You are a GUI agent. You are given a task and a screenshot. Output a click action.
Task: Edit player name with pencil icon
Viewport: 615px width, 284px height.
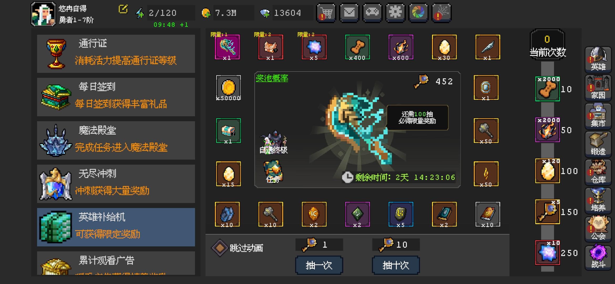(x=123, y=9)
